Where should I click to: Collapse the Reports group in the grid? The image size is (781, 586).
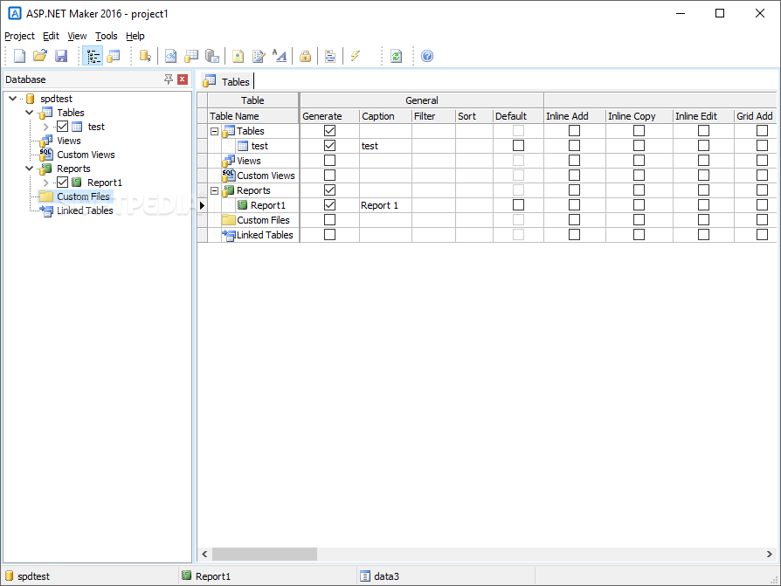pos(215,190)
